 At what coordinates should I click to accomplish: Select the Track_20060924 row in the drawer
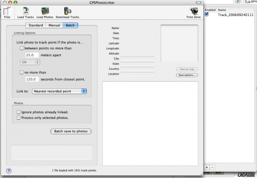pyautogui.click(x=229, y=15)
